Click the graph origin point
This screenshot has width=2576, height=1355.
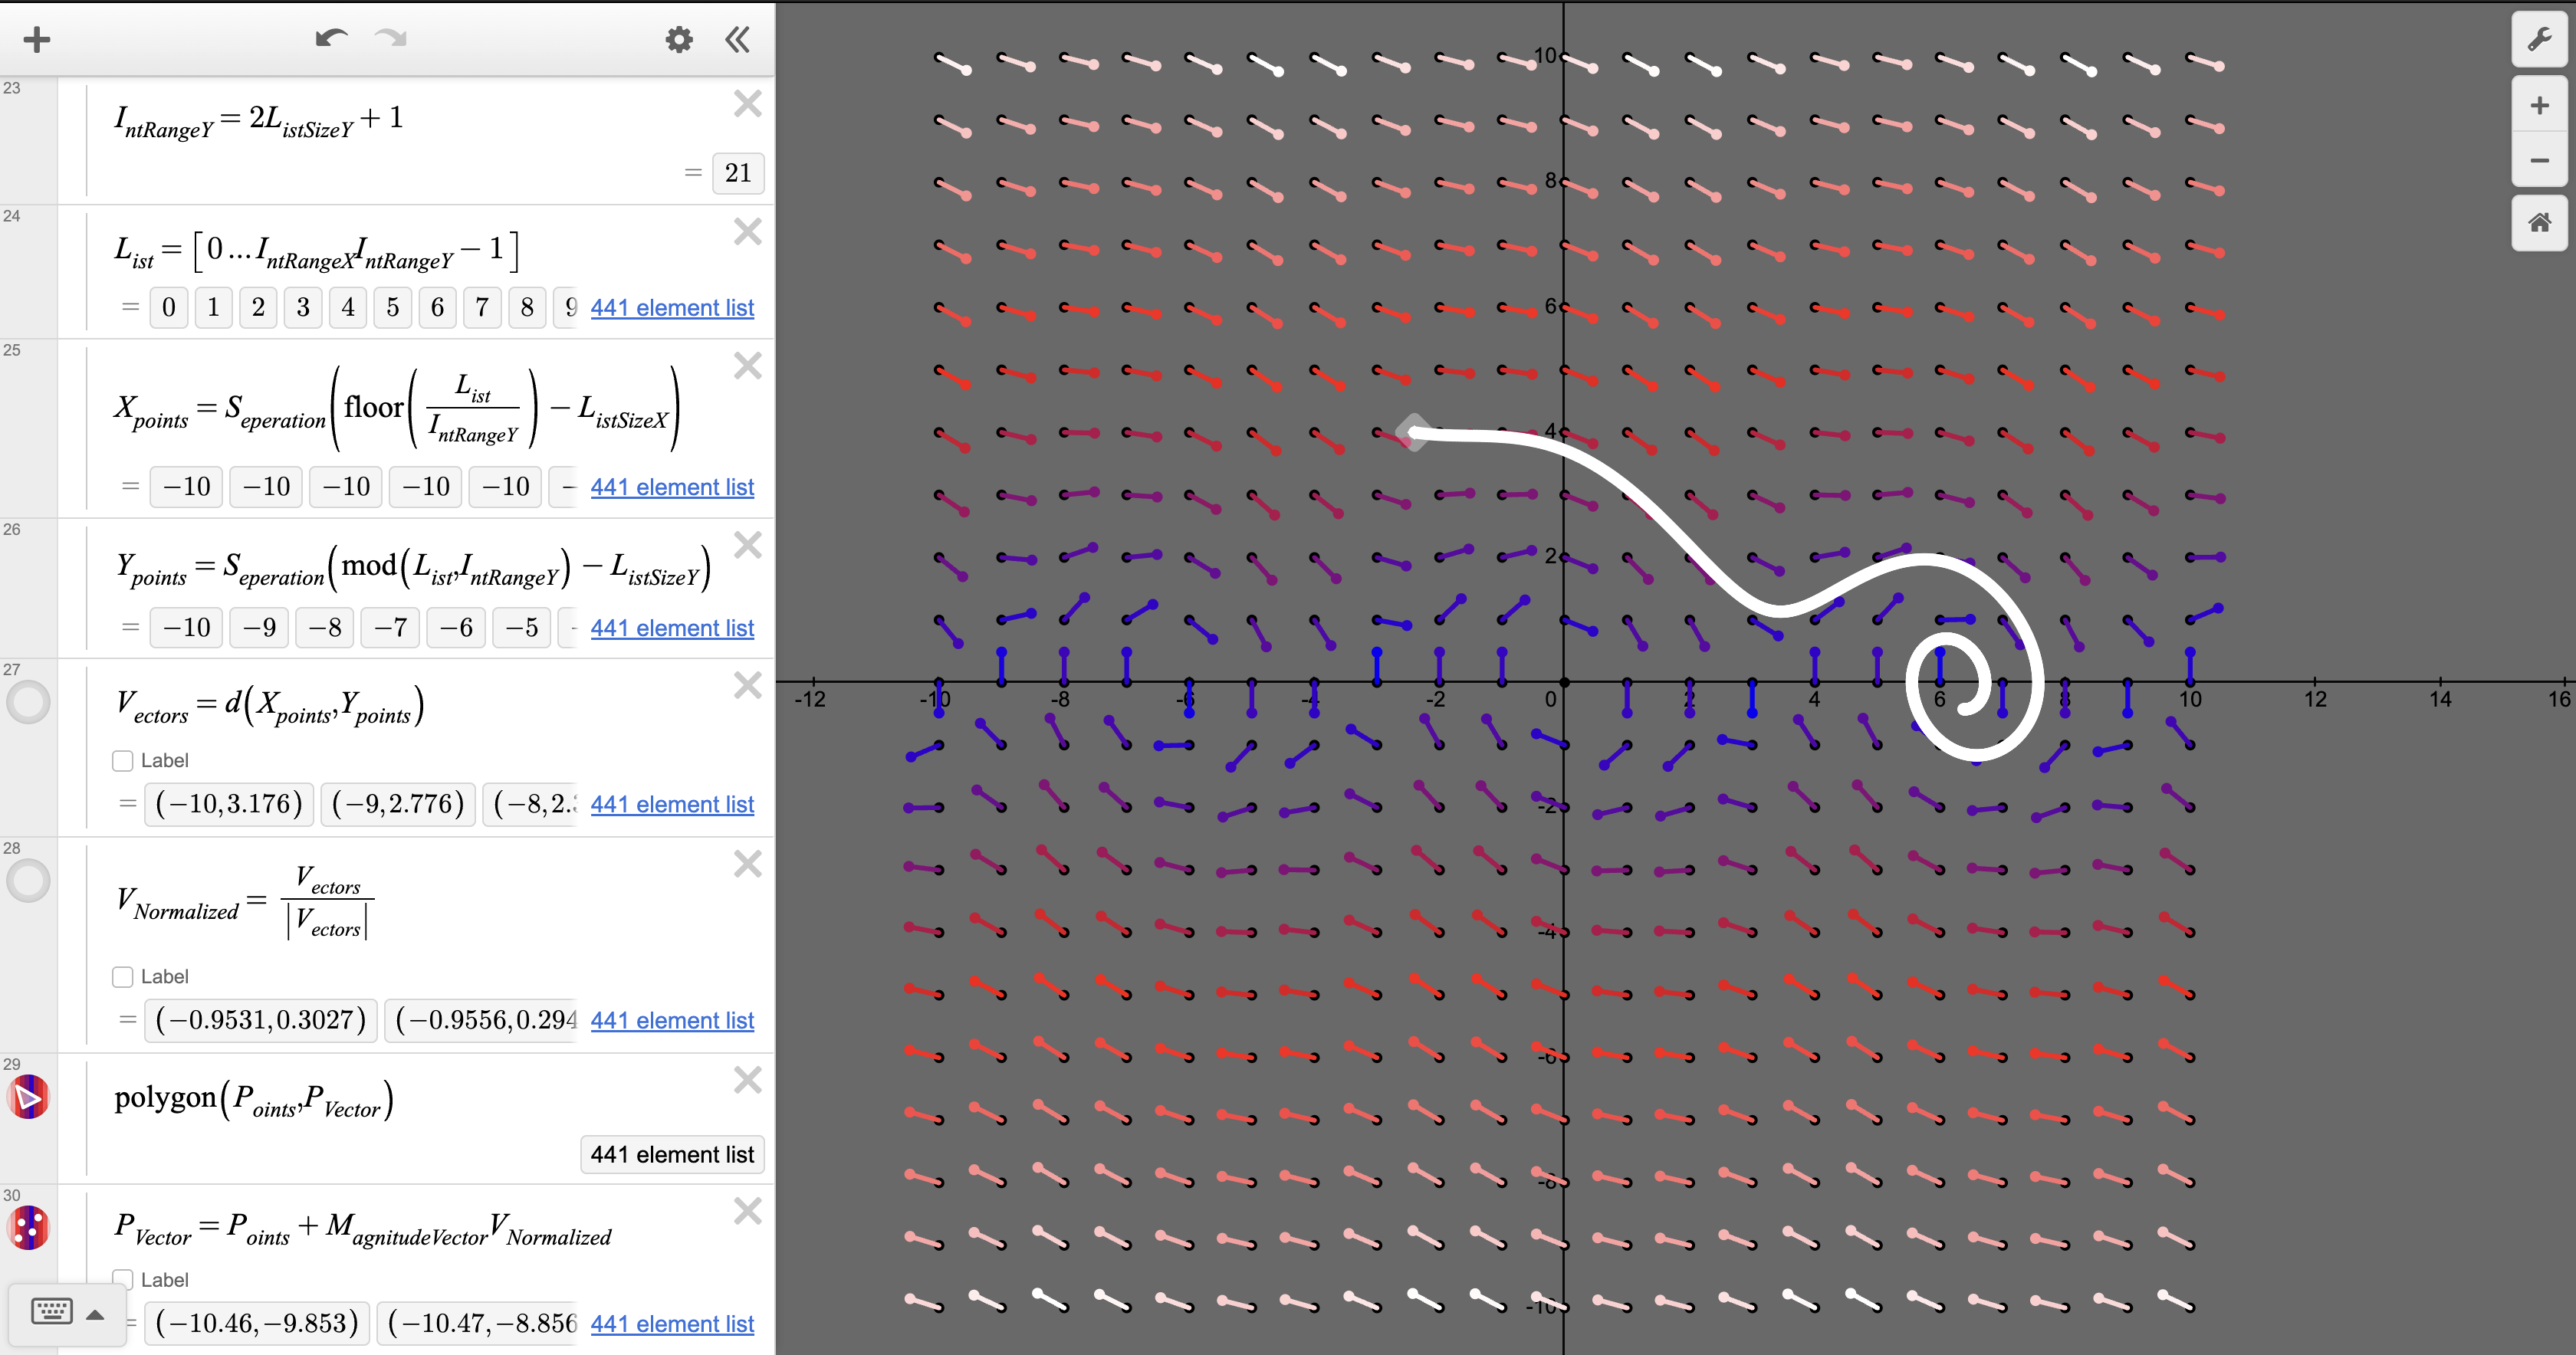[x=1563, y=682]
